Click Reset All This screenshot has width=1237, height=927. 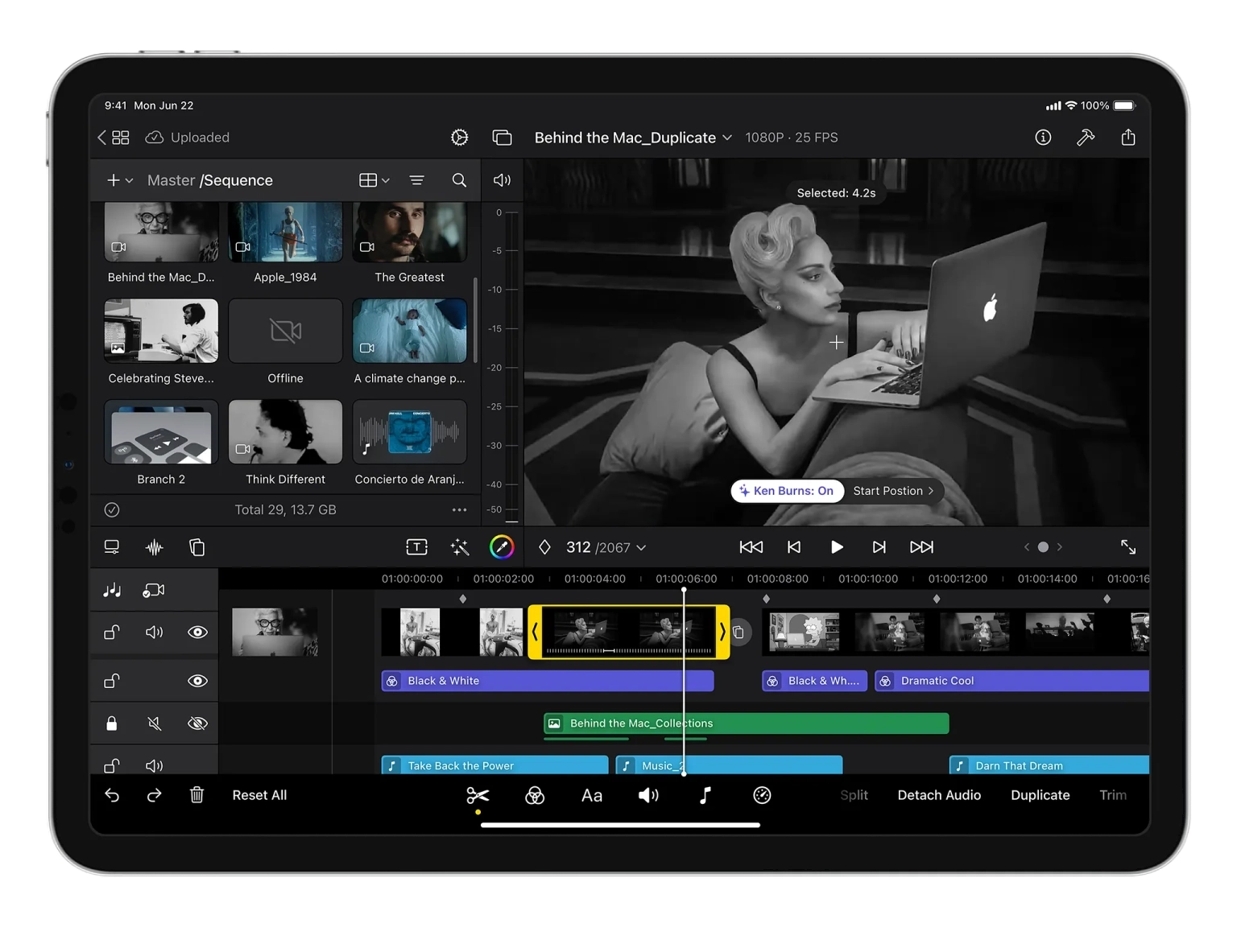tap(259, 795)
